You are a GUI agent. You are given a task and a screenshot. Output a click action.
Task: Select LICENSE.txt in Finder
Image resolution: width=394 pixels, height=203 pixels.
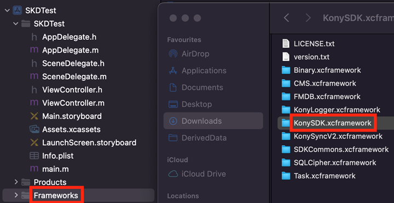click(314, 44)
